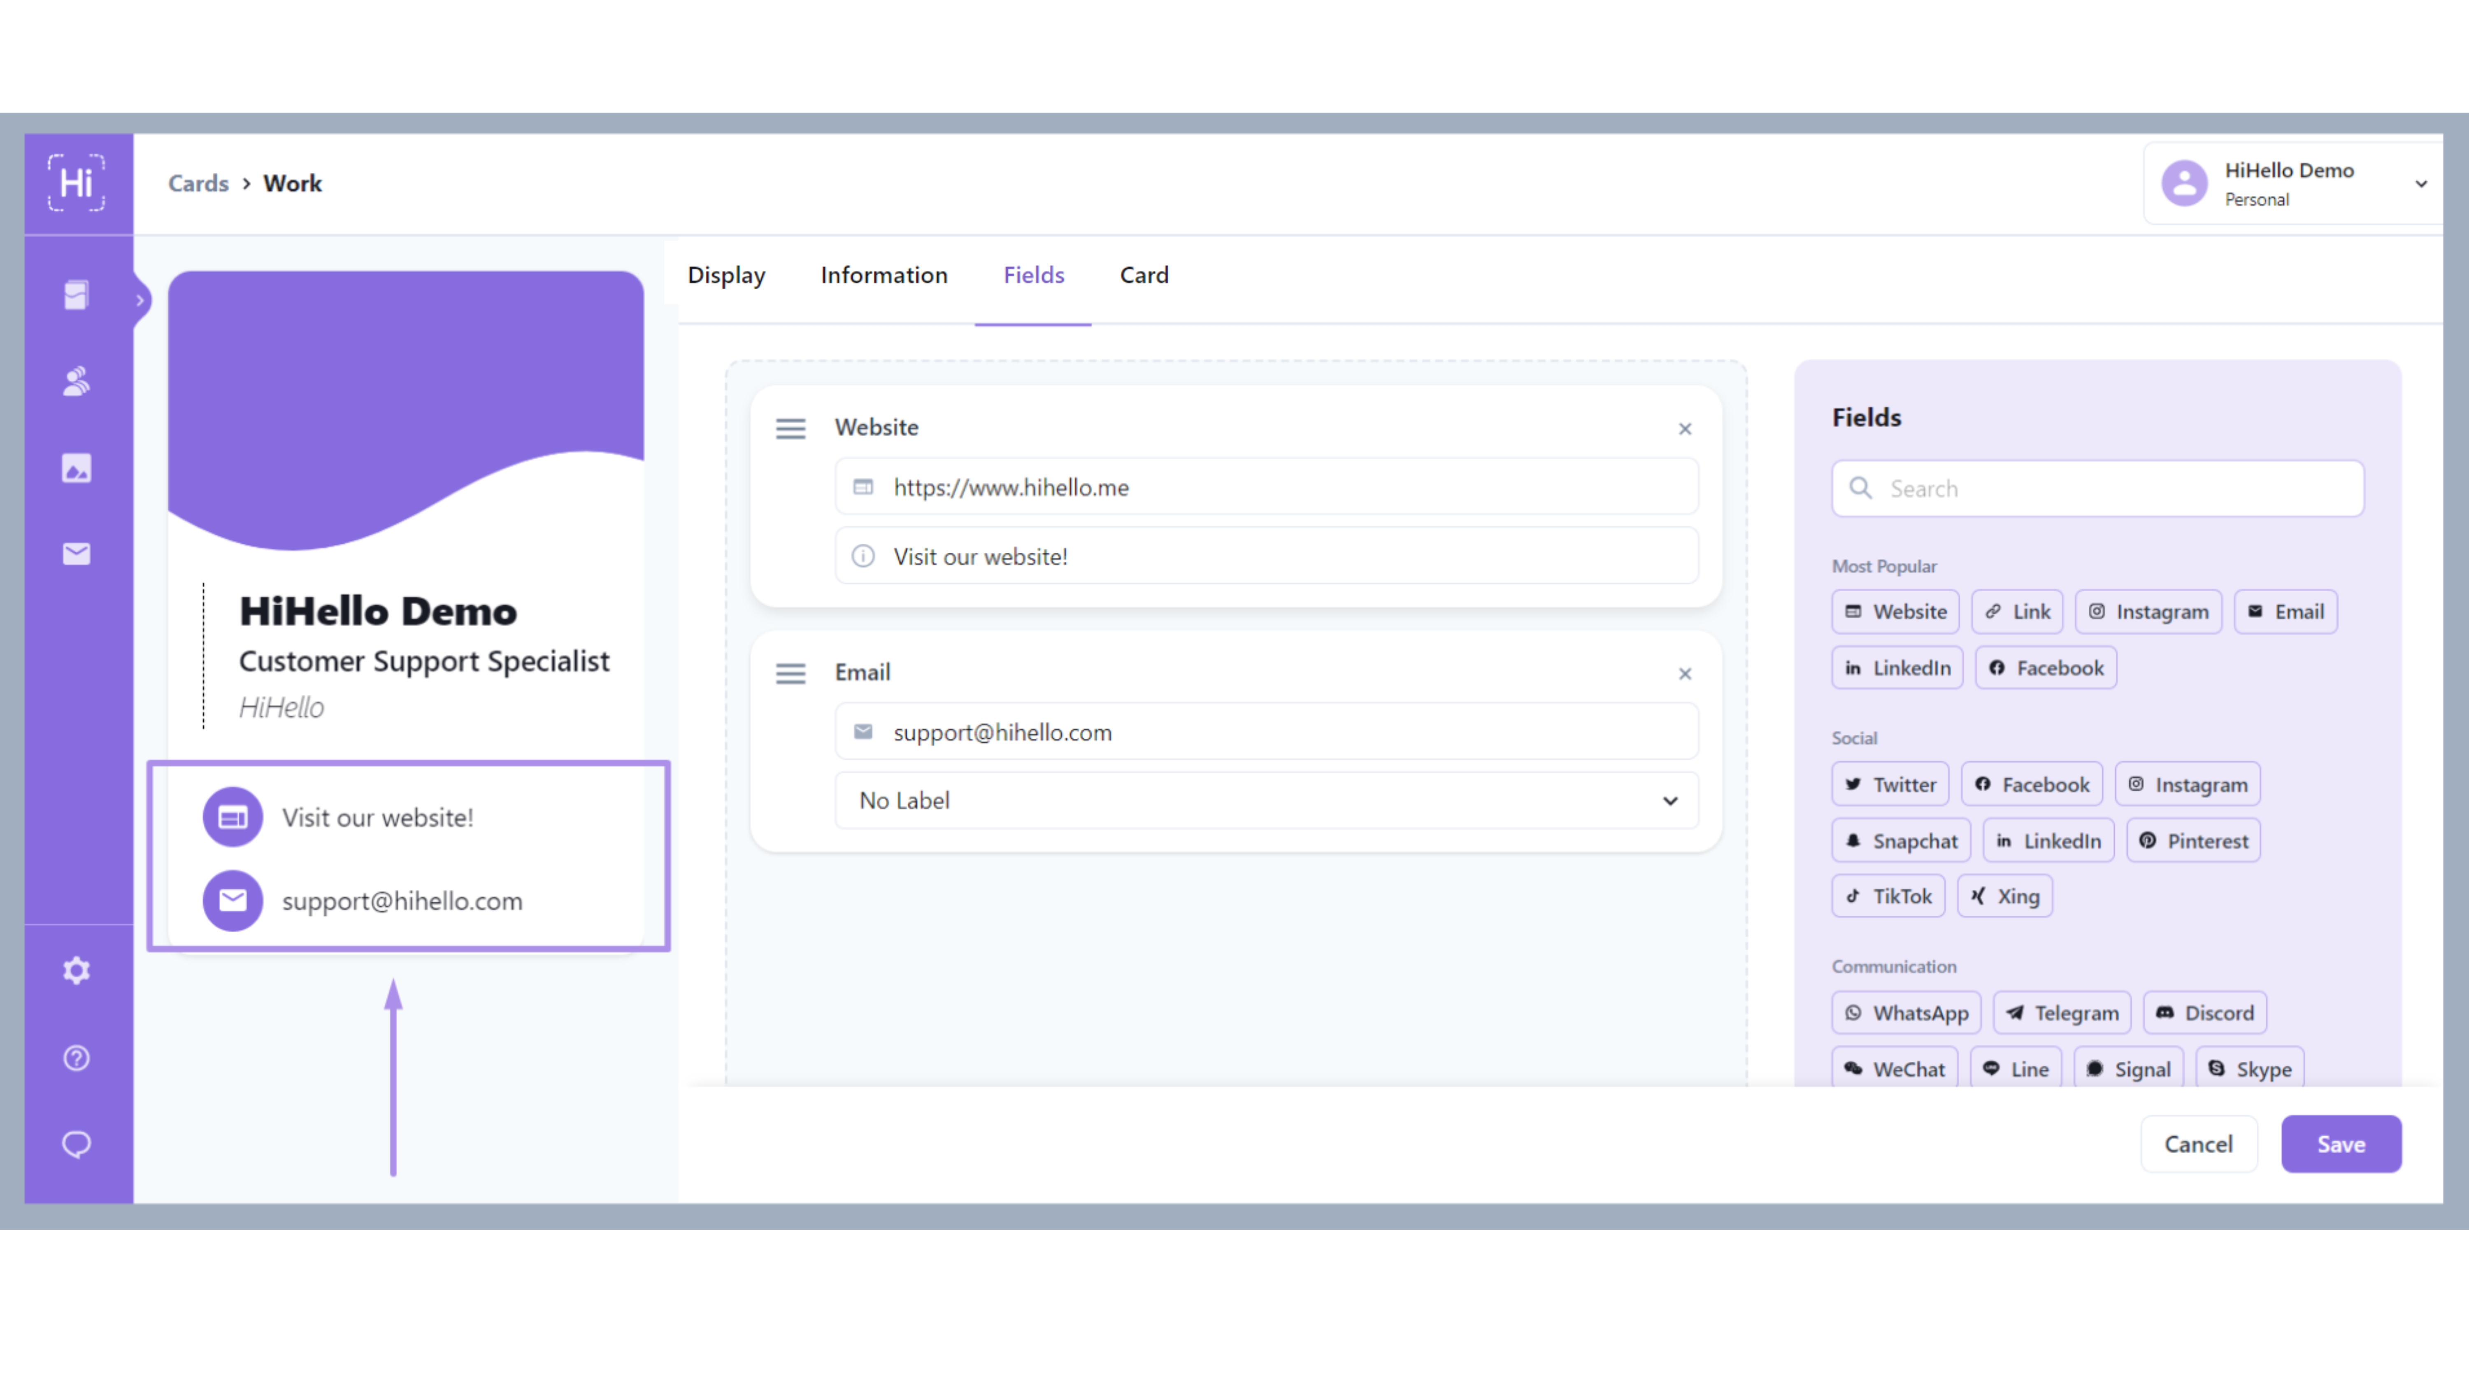Open the chat bubble icon in the sidebar

click(x=77, y=1144)
